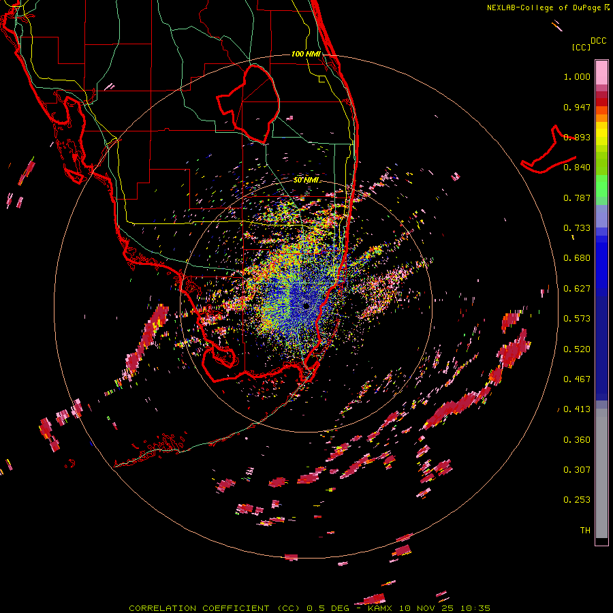Image resolution: width=613 pixels, height=613 pixels.
Task: Select the 0.733 legend value
Action: pyautogui.click(x=577, y=228)
